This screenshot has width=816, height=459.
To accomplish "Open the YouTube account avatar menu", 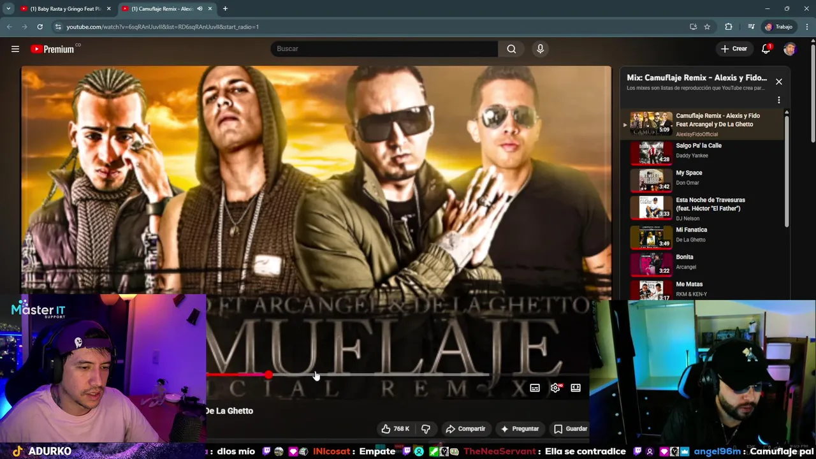I will point(790,49).
